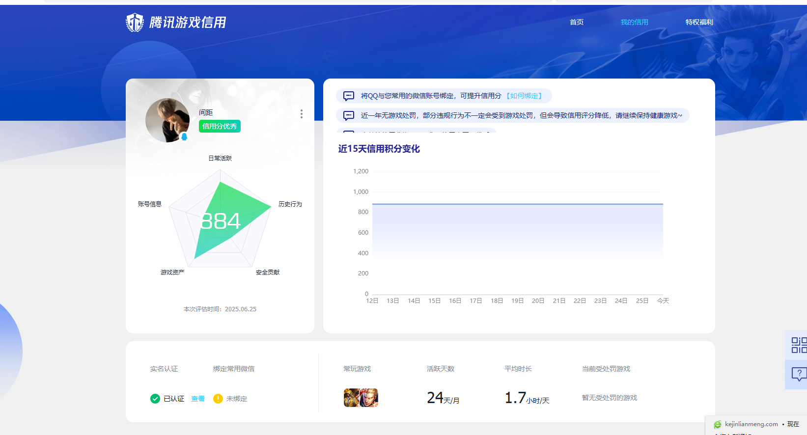Open the 首页 navigation tab
Viewport: 807px width, 435px height.
coord(577,22)
